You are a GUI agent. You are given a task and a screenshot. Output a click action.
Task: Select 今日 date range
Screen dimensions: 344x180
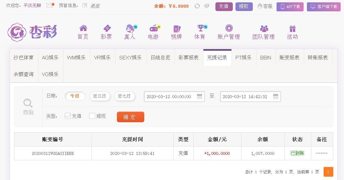[x=75, y=96]
